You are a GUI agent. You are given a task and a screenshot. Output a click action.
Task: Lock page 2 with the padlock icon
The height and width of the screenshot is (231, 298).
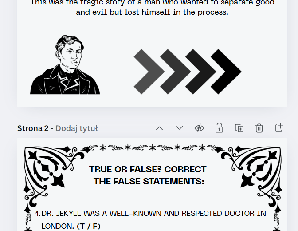click(219, 128)
